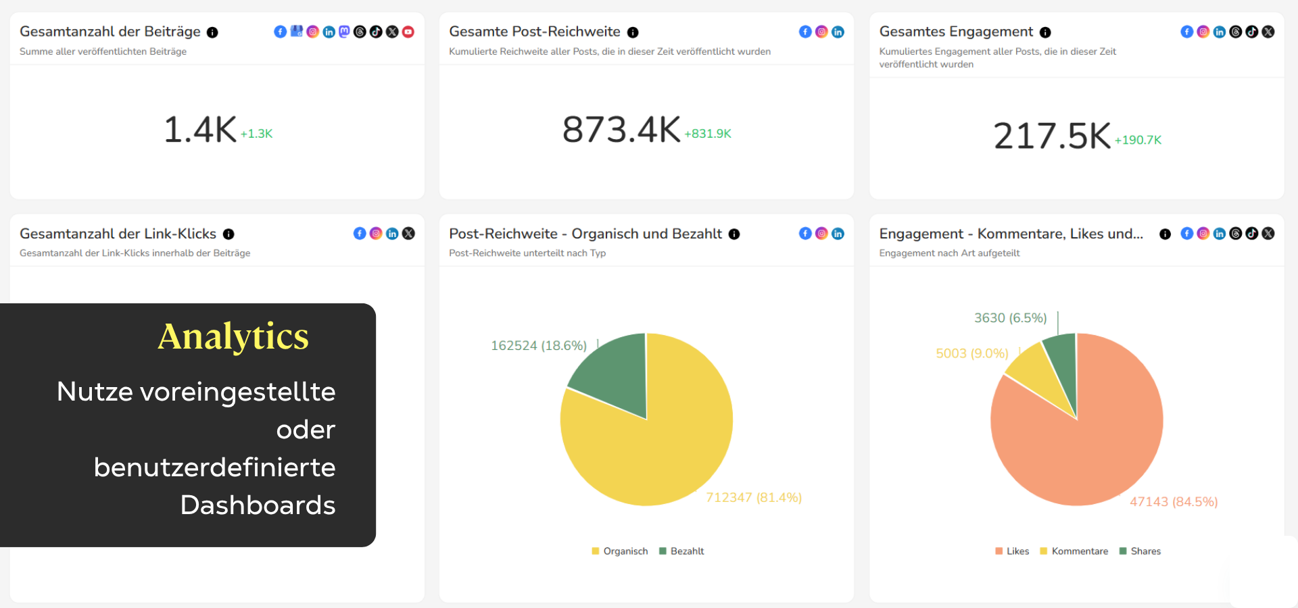The width and height of the screenshot is (1298, 608).
Task: Click X icon in Gesamtanzahl der Beiträge card
Action: [392, 32]
